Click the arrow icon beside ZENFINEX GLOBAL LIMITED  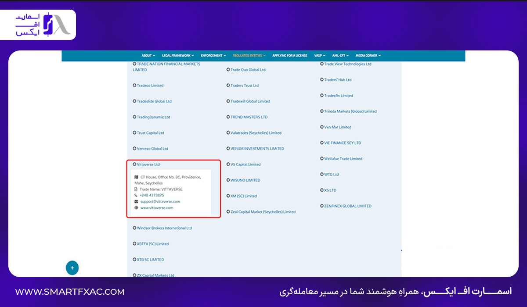tap(322, 206)
